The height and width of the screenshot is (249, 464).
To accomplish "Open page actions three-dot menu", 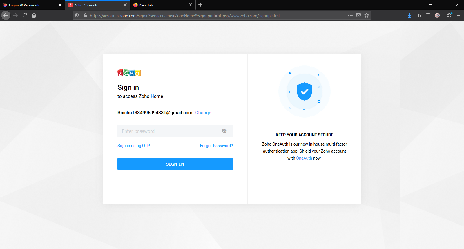I will click(x=350, y=15).
